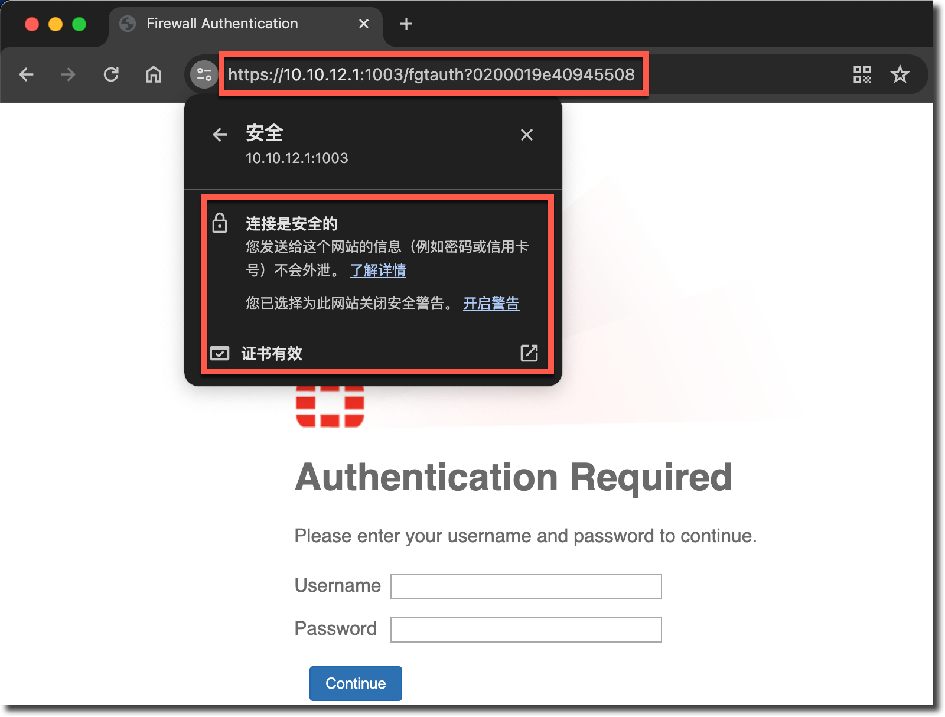The image size is (945, 717).
Task: Switch to the Firewall Authentication tab
Action: 222,24
